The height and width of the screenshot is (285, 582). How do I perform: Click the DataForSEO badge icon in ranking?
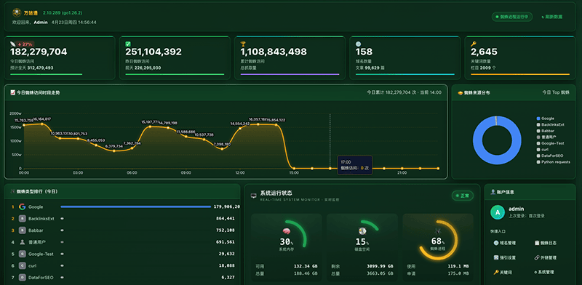point(23,277)
